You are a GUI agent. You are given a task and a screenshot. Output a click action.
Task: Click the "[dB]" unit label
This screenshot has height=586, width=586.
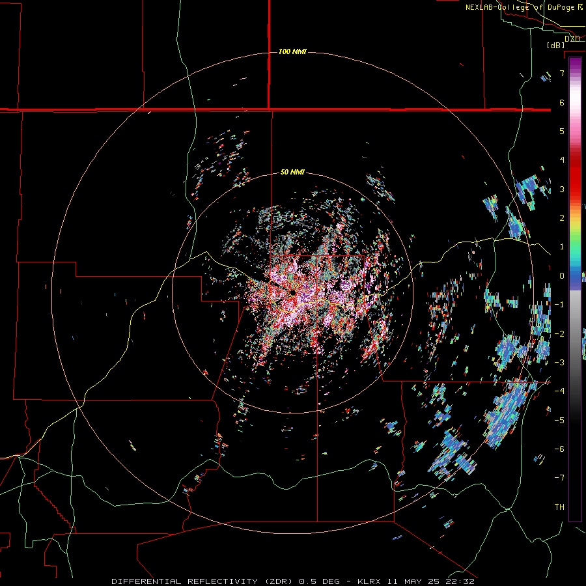[556, 45]
